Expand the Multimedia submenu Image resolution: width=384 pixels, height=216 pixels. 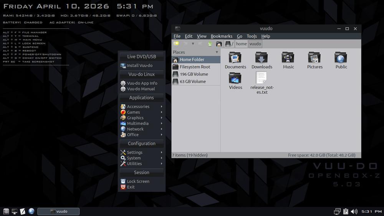(138, 123)
